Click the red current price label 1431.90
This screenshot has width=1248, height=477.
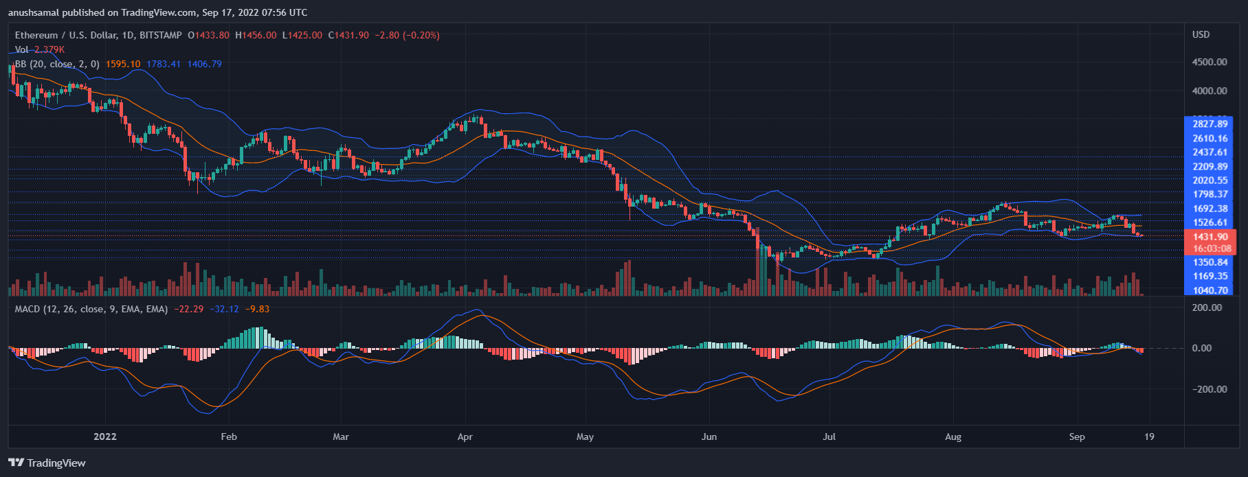click(x=1210, y=237)
